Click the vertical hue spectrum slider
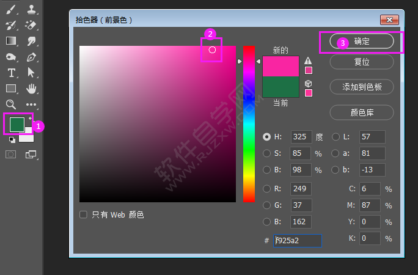Image resolution: width=418 pixels, height=275 pixels. pos(249,124)
